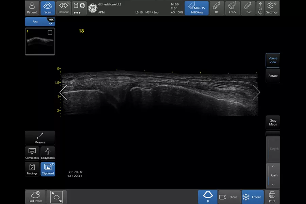Open the Clipboard tab
306x204 pixels.
point(48,169)
